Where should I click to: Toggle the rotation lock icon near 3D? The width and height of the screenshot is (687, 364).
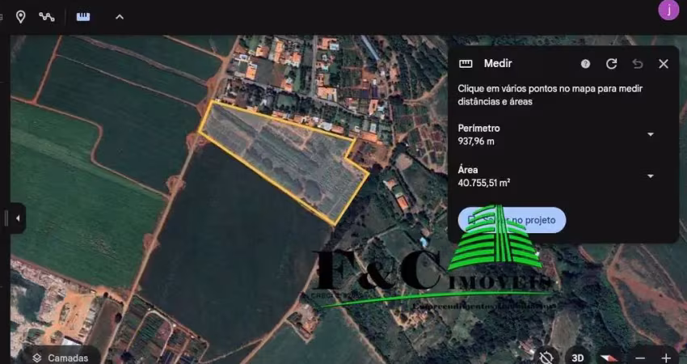tap(547, 357)
